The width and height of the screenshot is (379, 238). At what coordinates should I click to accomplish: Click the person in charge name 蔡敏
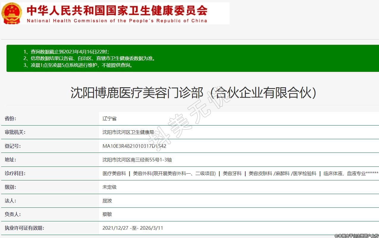[107, 214]
